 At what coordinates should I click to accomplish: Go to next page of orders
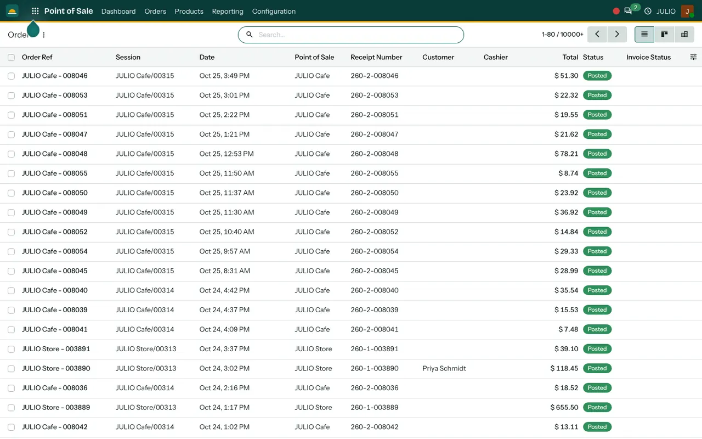click(x=617, y=34)
